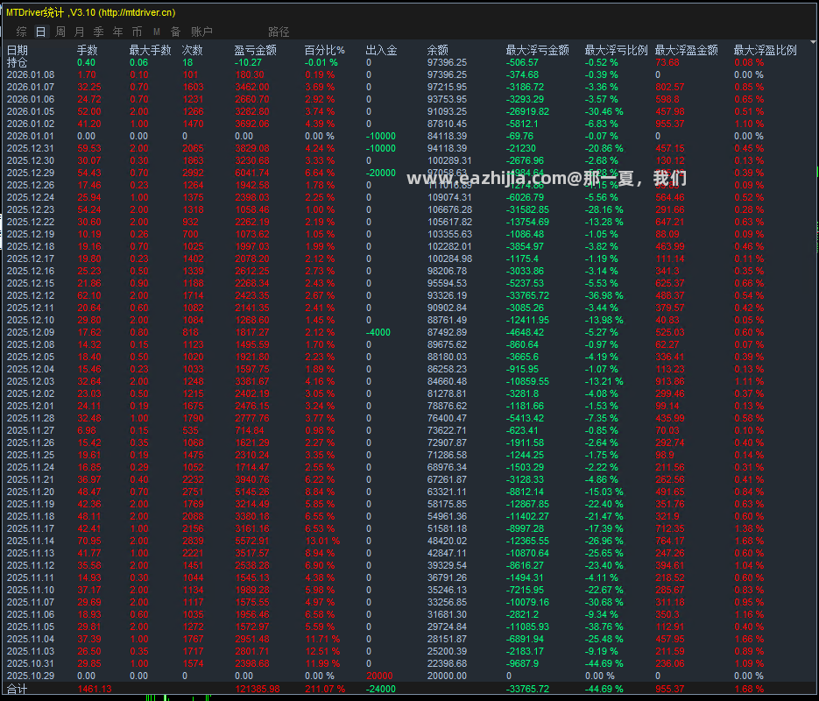The height and width of the screenshot is (701, 819).
Task: Switch to the 综 summary tab
Action: 21,32
